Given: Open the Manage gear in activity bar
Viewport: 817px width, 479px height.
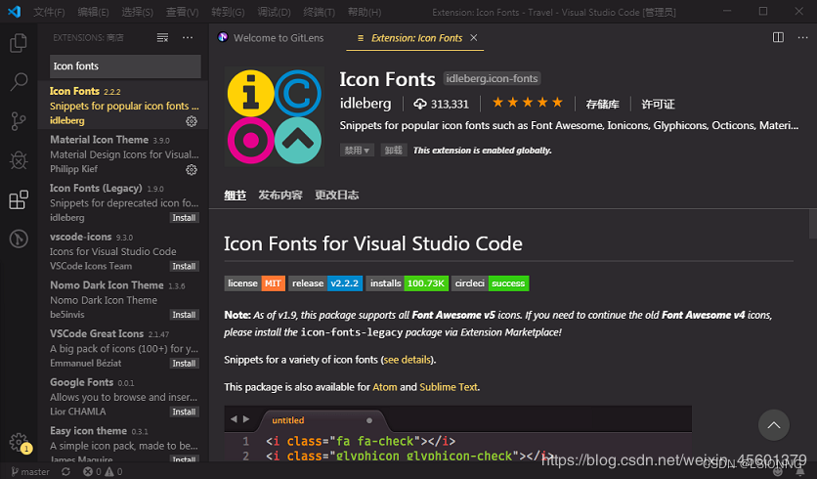Looking at the screenshot, I should tap(19, 442).
